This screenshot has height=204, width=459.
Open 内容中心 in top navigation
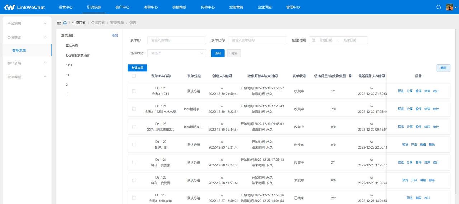[208, 7]
